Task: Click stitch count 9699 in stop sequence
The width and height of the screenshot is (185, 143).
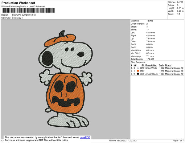Action: coord(142,74)
